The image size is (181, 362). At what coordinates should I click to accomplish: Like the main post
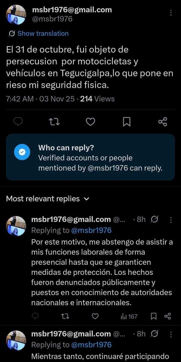coord(90,122)
